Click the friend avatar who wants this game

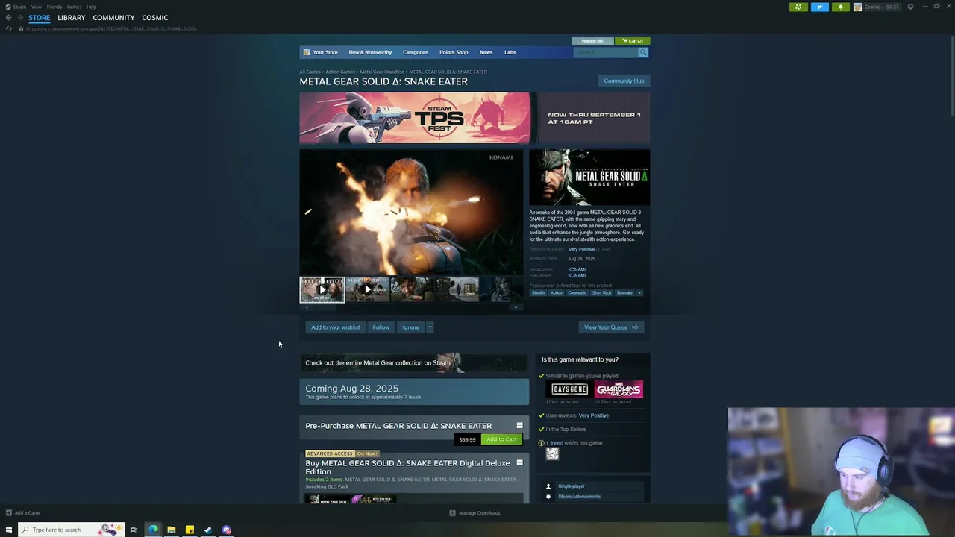pyautogui.click(x=552, y=453)
